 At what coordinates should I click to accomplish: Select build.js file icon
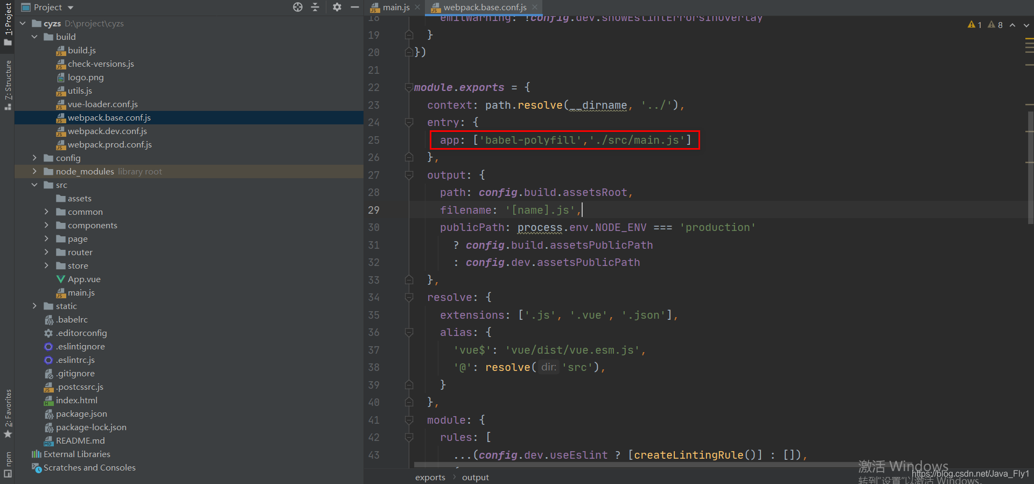61,51
